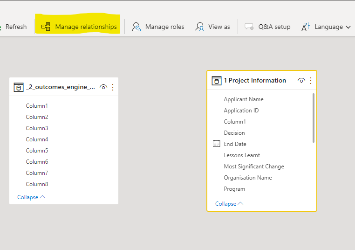Click the _2_outcomes_engine table icon
Viewport: 355px width, 250px height.
[x=19, y=87]
